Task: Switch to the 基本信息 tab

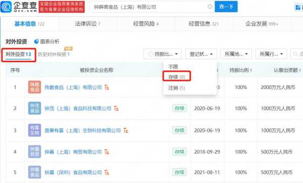Action: coord(29,24)
